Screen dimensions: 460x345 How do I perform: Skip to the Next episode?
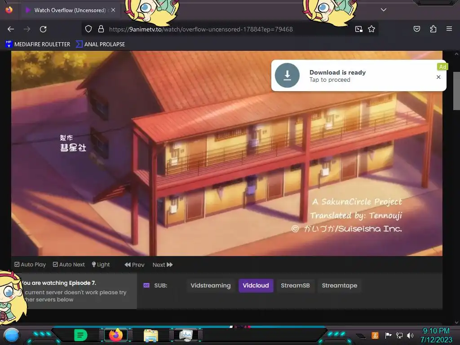163,265
